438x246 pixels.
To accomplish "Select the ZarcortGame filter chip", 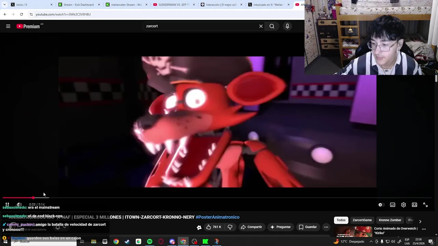I will tap(362, 220).
